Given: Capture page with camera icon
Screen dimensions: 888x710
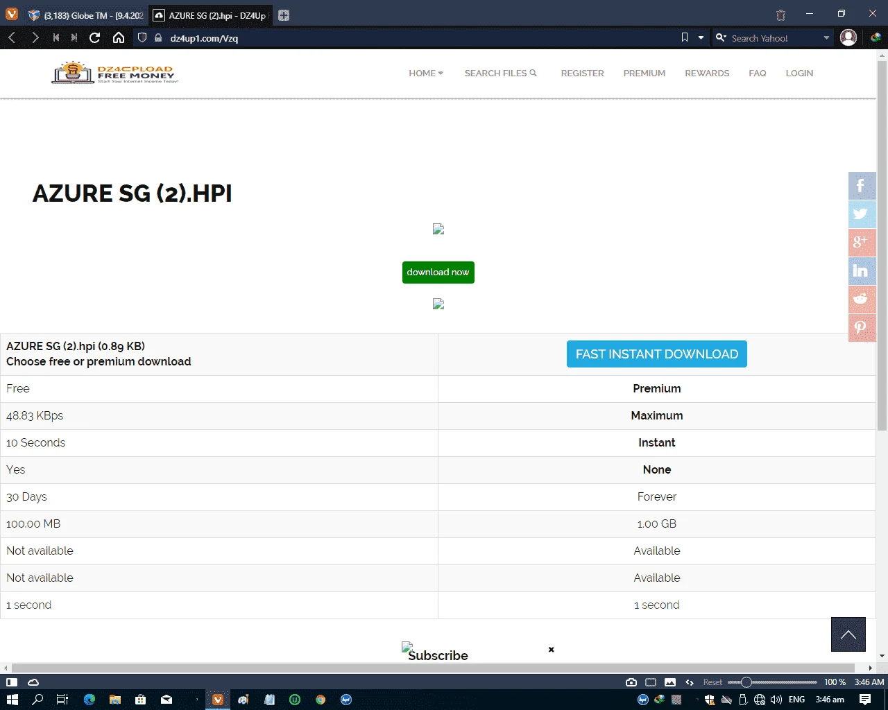Looking at the screenshot, I should 631,682.
